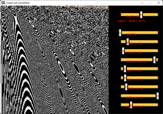Click the PALT value label

pos(133,17)
